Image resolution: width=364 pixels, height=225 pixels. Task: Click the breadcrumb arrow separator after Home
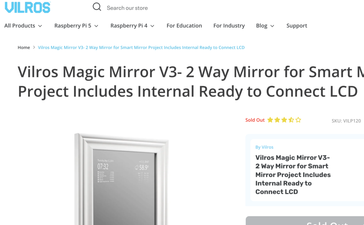tap(34, 47)
